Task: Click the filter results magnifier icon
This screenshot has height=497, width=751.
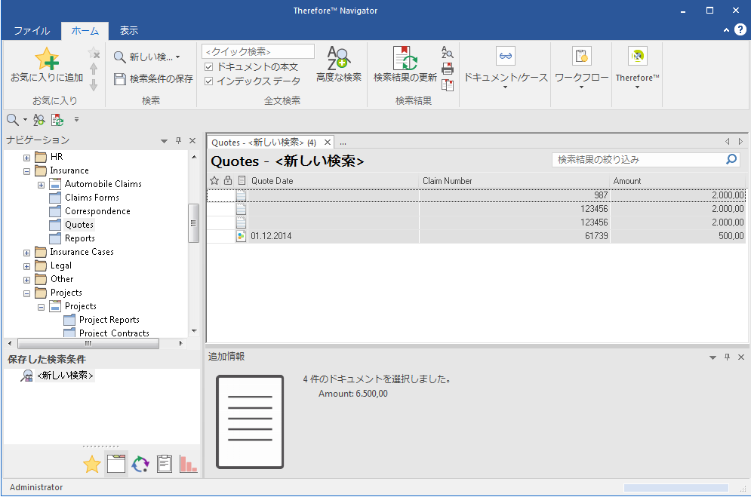Action: [731, 159]
